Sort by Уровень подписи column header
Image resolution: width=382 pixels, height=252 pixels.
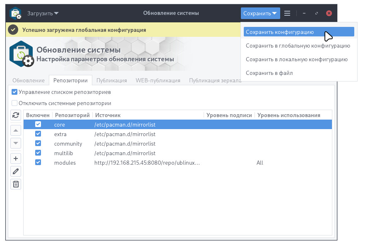(229, 115)
